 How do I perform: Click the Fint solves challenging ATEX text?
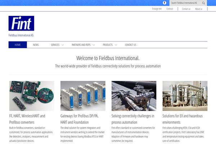[x=183, y=134]
